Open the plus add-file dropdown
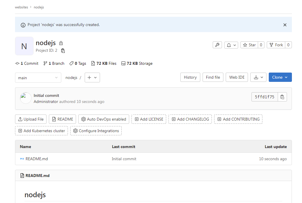This screenshot has width=302, height=203. pyautogui.click(x=92, y=77)
